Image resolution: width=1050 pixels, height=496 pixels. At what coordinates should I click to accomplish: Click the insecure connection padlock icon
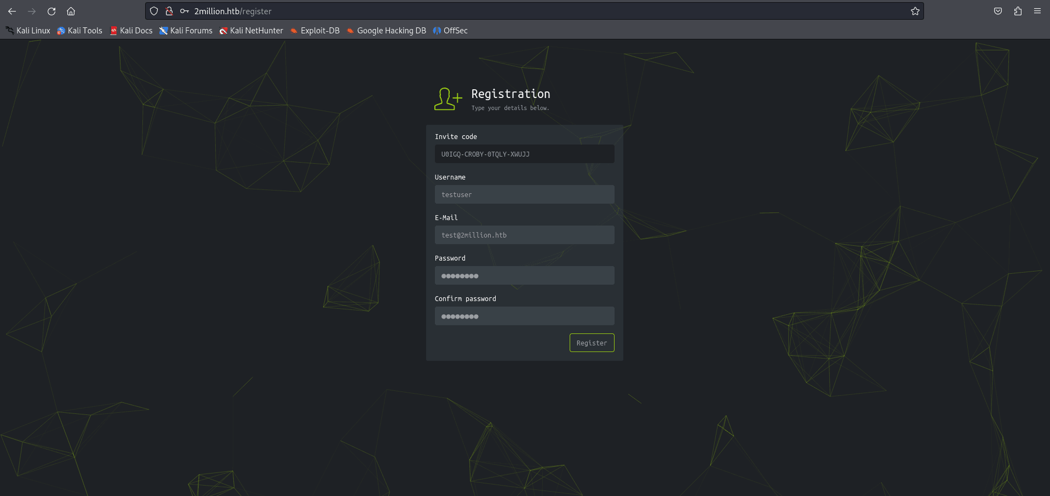(169, 11)
